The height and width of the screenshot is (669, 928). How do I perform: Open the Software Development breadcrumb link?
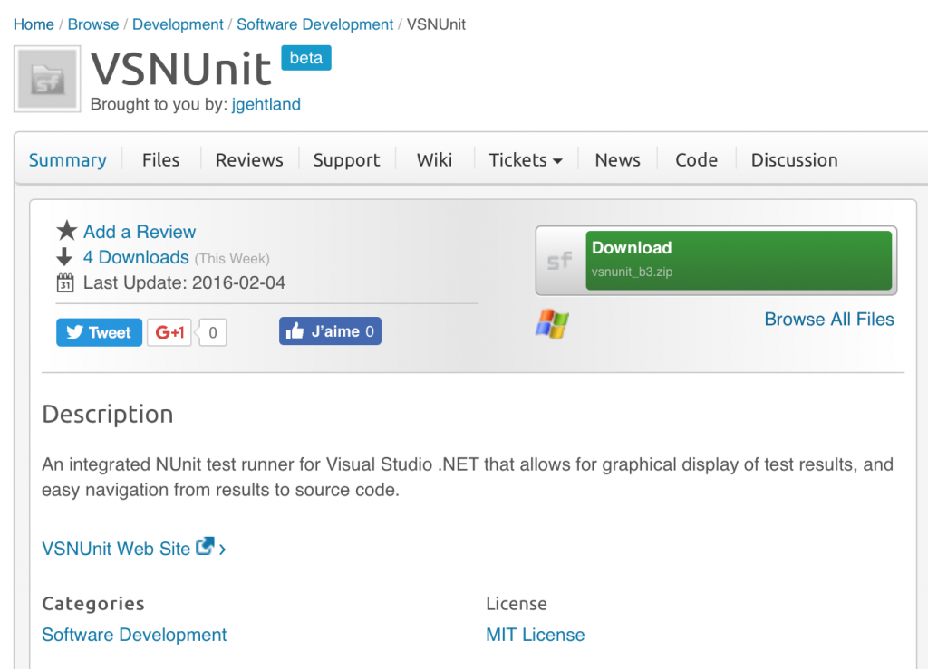click(x=314, y=24)
